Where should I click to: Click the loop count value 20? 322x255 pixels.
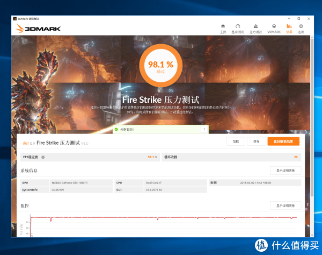pos(296,157)
